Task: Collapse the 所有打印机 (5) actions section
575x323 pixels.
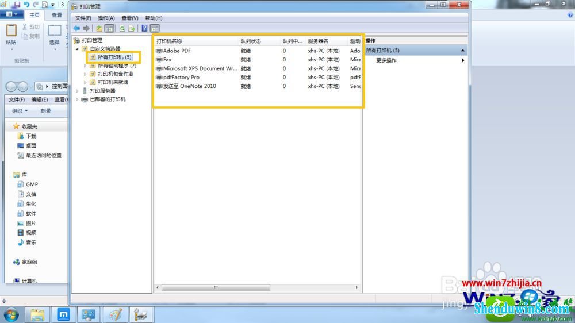Action: tap(463, 51)
